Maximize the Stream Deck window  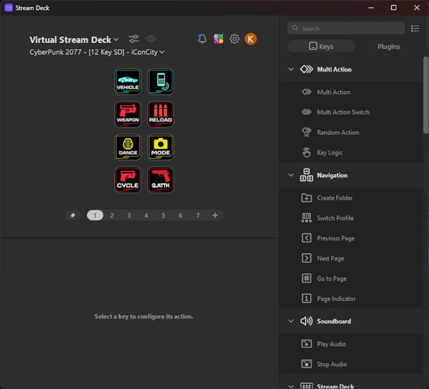(x=394, y=8)
